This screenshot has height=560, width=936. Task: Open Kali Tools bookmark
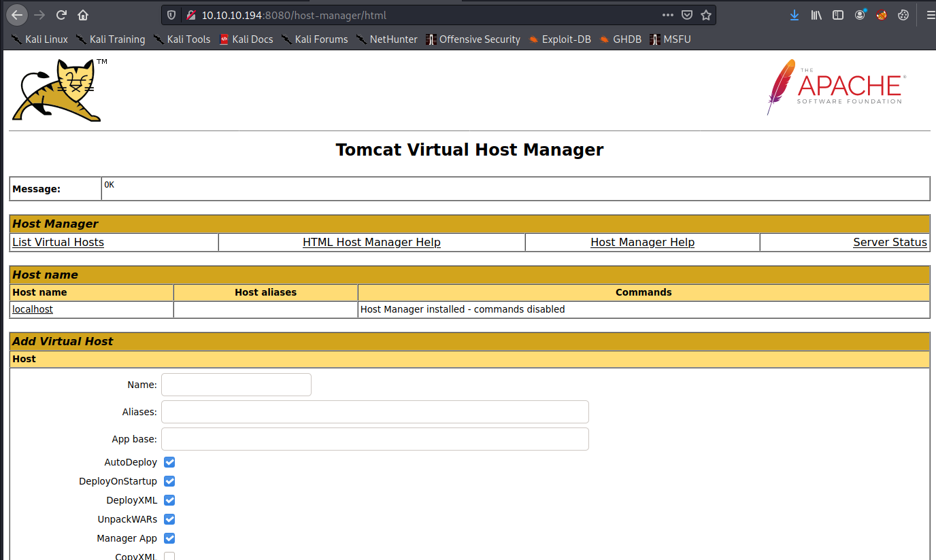coord(182,39)
